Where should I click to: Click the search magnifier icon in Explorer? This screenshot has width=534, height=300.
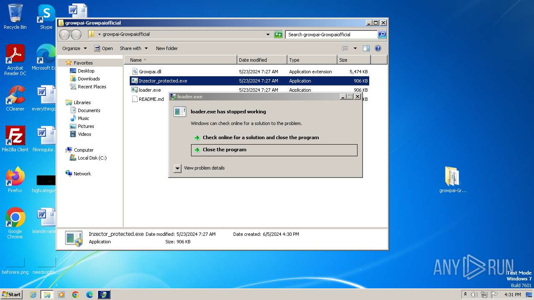point(382,35)
